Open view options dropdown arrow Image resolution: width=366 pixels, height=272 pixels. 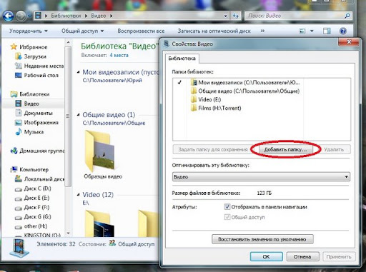(312, 31)
